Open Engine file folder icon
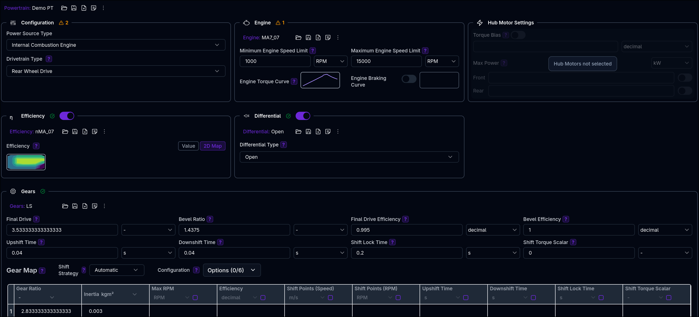This screenshot has height=317, width=699. click(x=298, y=38)
